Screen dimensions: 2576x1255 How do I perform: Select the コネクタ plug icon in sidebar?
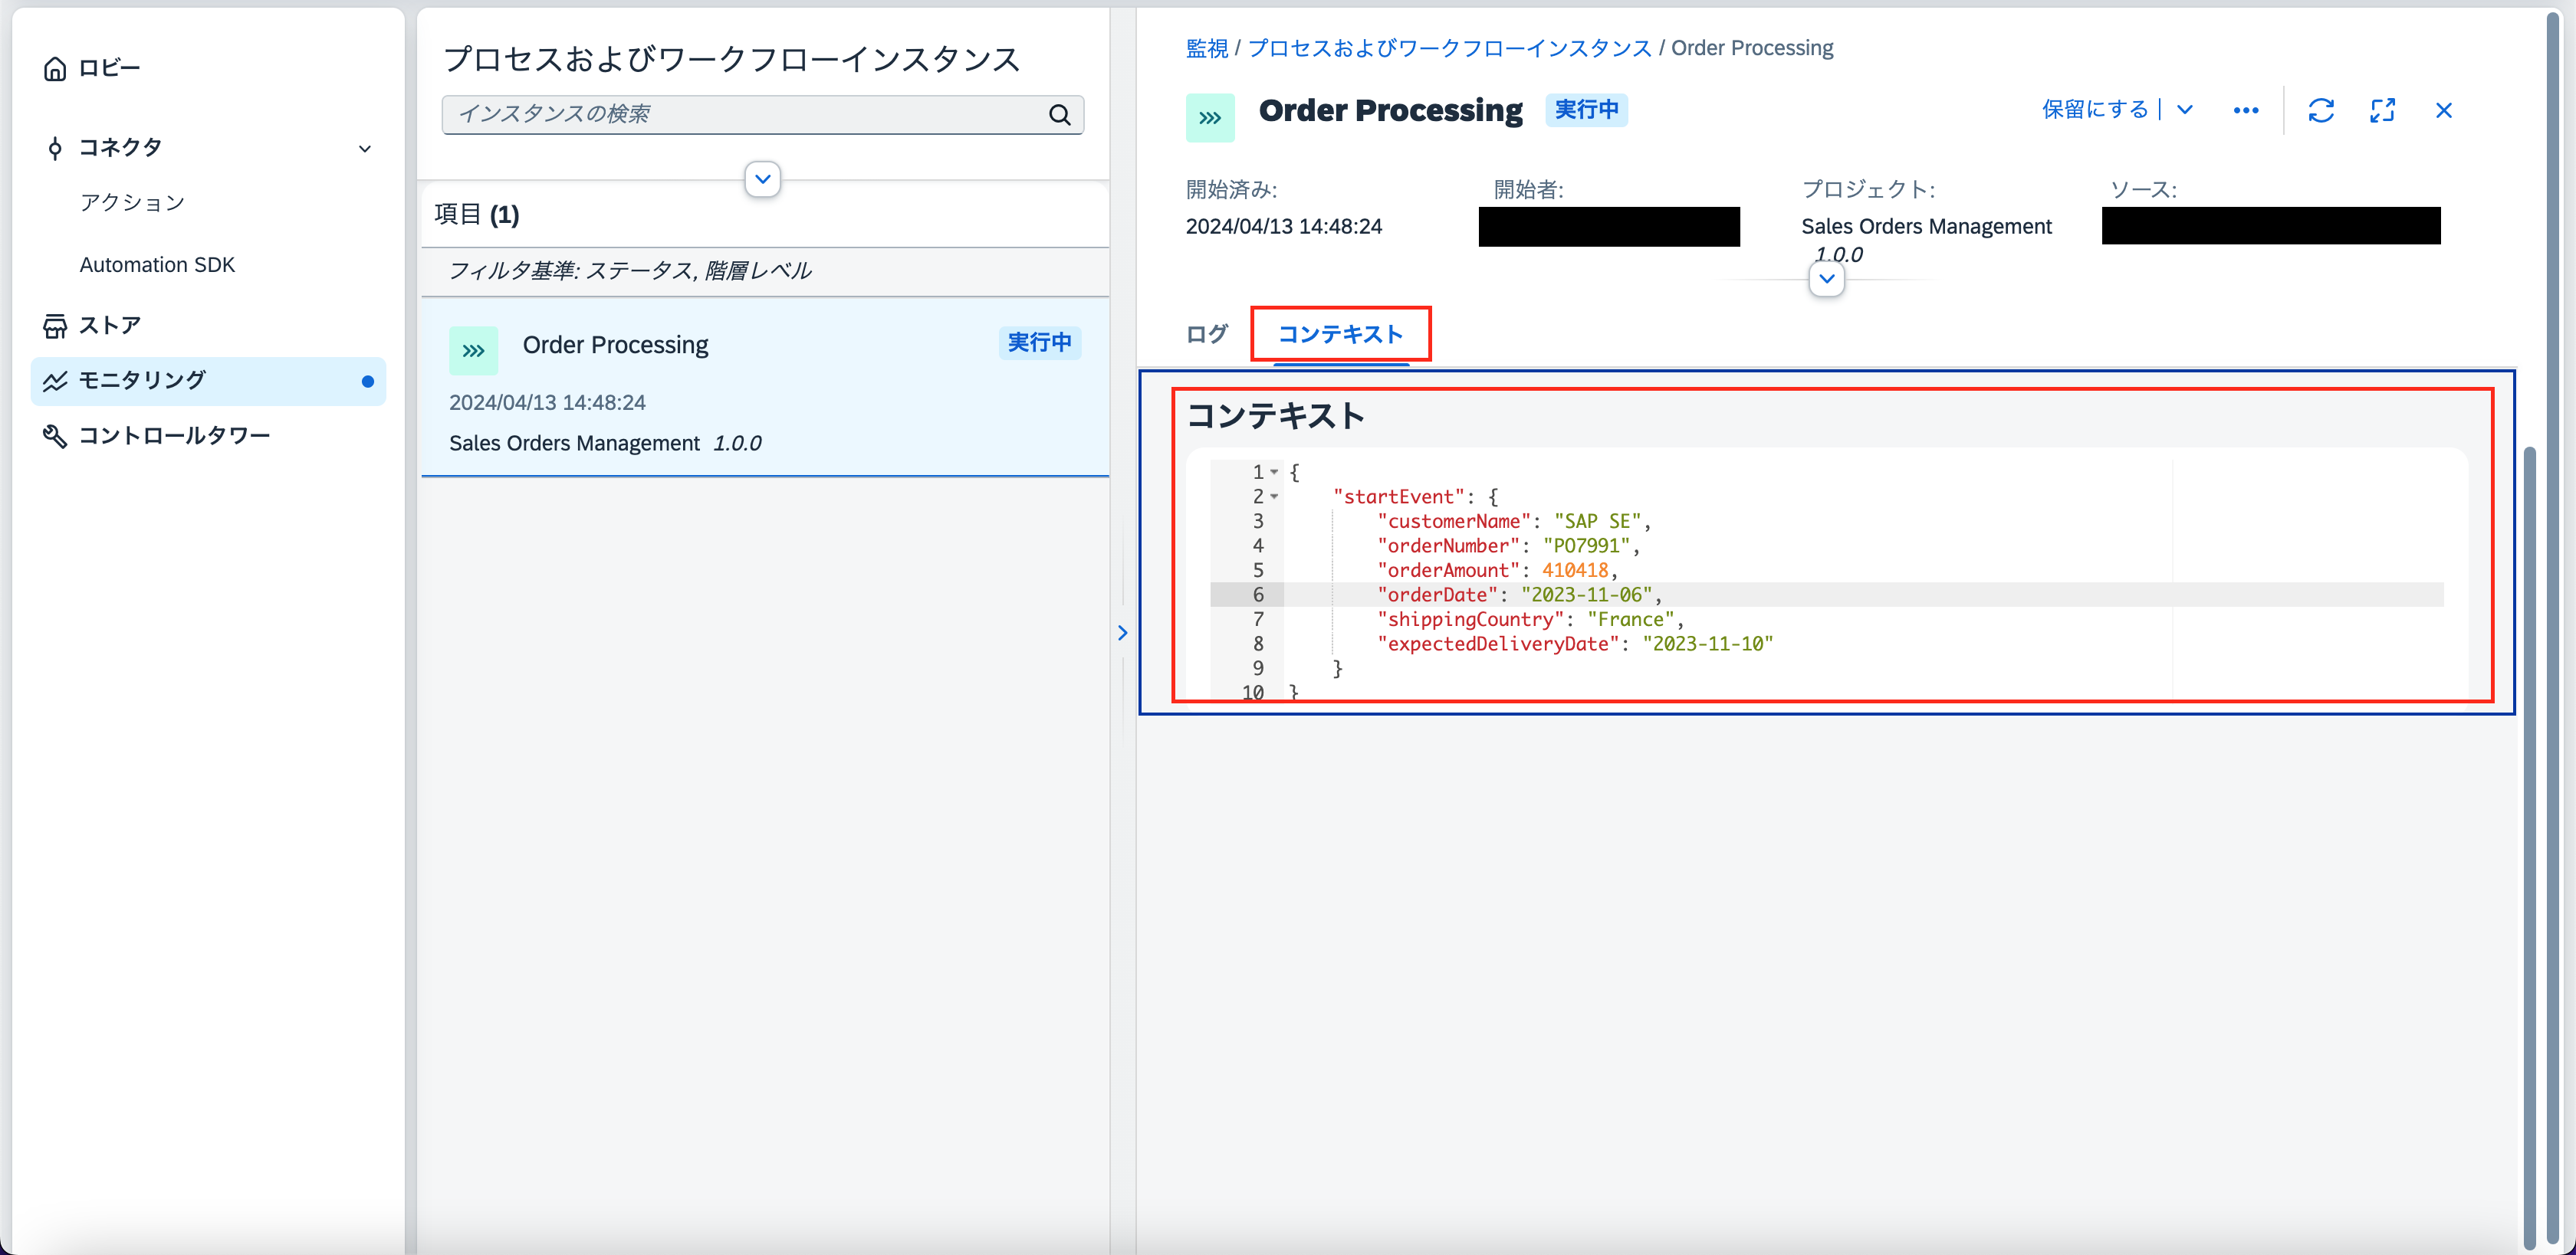(x=55, y=147)
